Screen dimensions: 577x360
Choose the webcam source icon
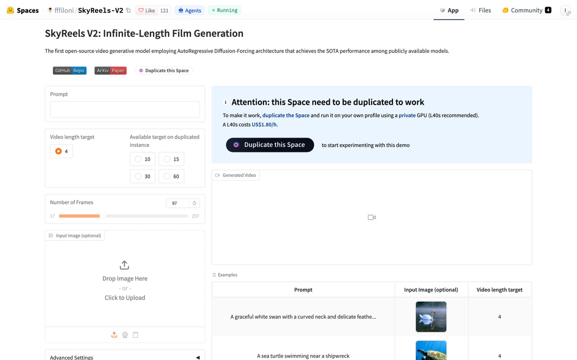(x=125, y=335)
